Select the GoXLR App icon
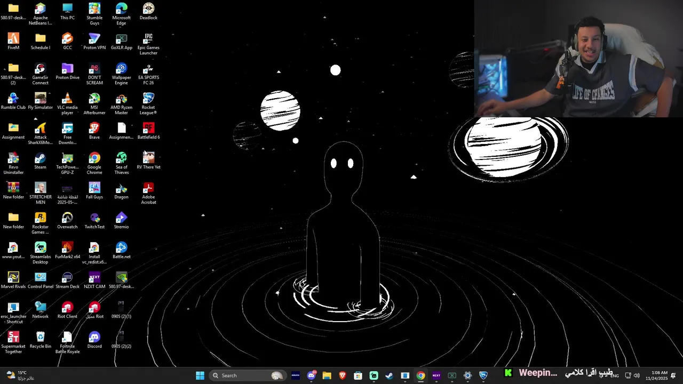This screenshot has width=683, height=384. click(x=121, y=41)
